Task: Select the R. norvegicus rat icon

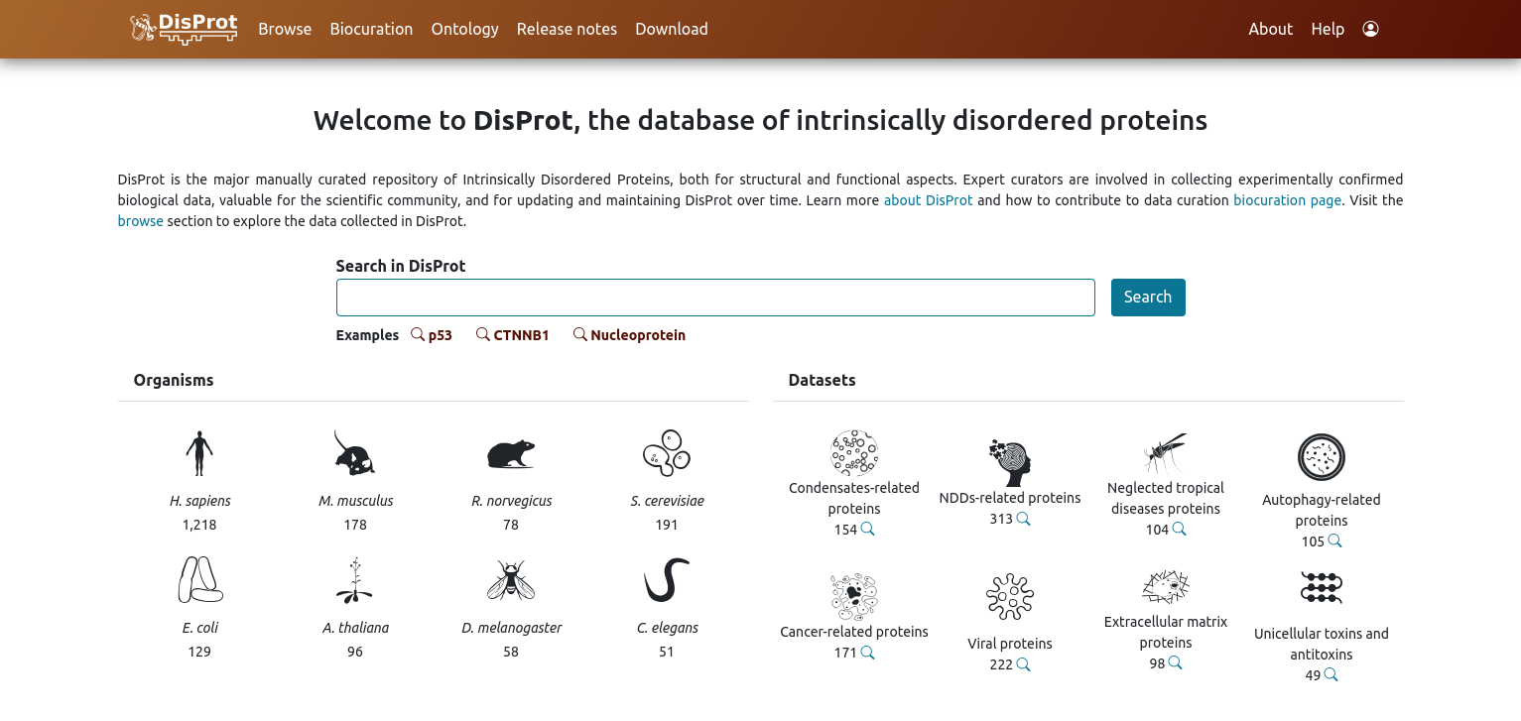Action: pos(511,454)
